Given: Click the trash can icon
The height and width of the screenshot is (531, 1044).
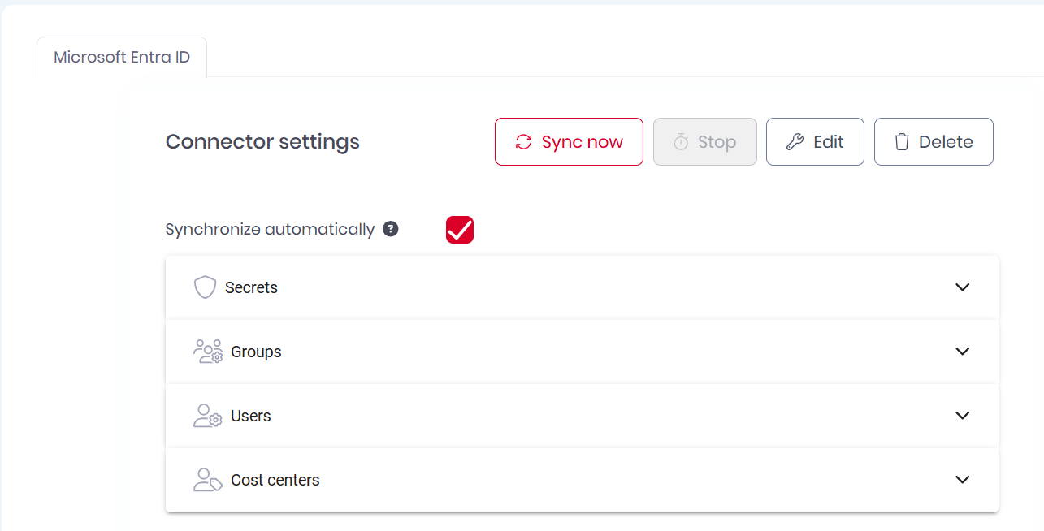Looking at the screenshot, I should [x=902, y=142].
